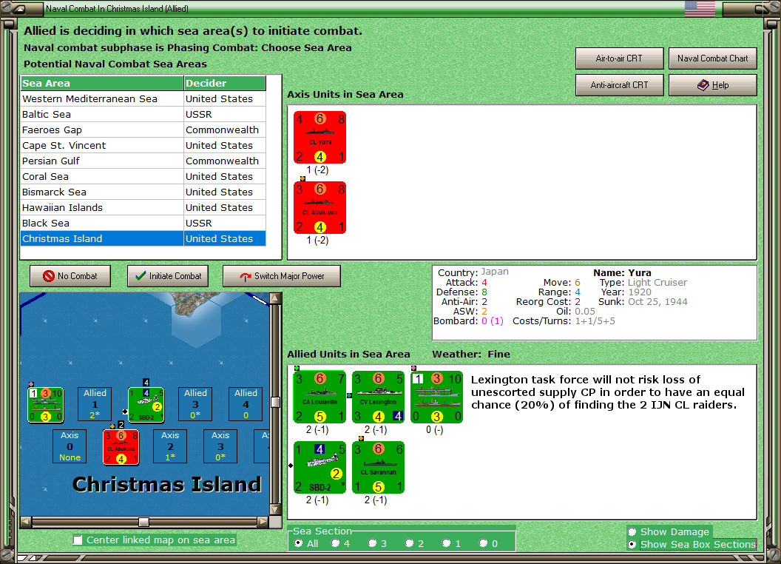
Task: Select Christmas Island row
Action: coord(143,238)
